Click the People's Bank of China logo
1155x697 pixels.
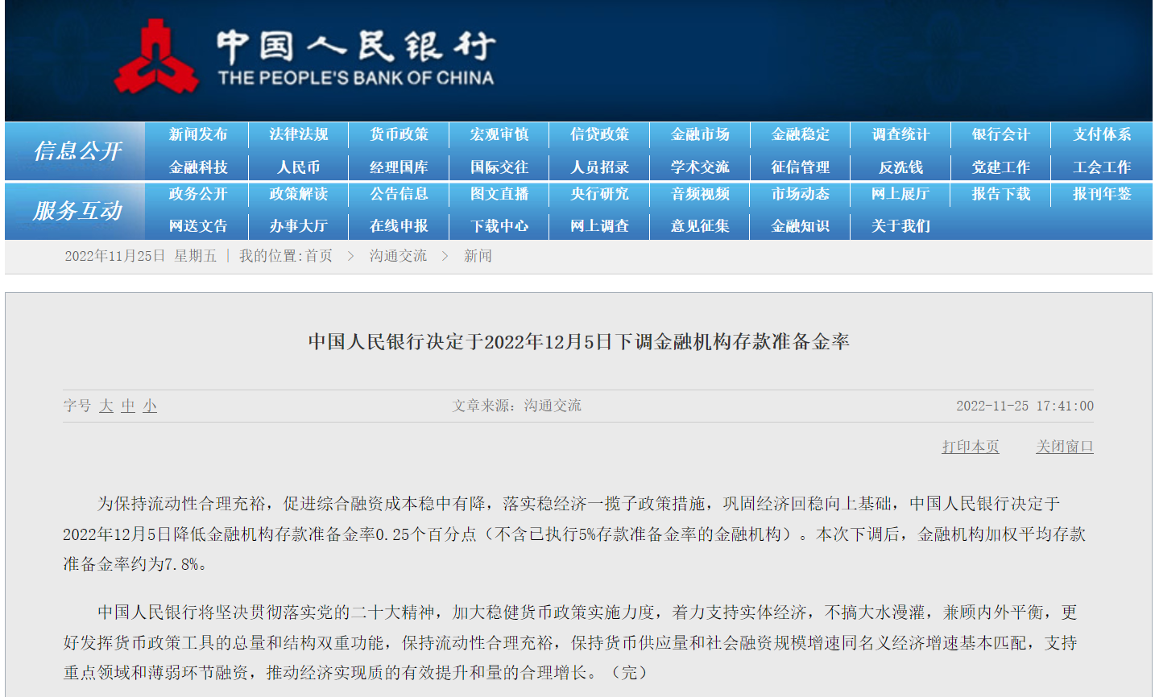[304, 56]
